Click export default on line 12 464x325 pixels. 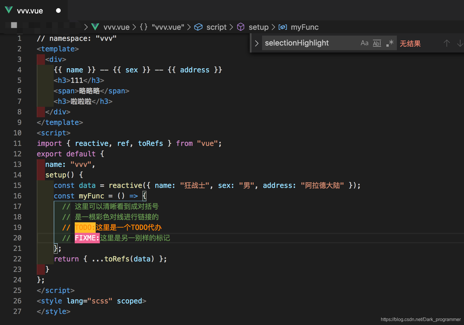point(66,154)
